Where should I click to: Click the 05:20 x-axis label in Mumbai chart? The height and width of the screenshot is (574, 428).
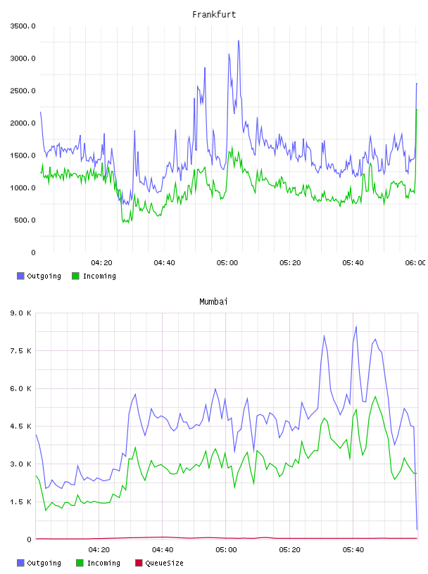coord(289,550)
